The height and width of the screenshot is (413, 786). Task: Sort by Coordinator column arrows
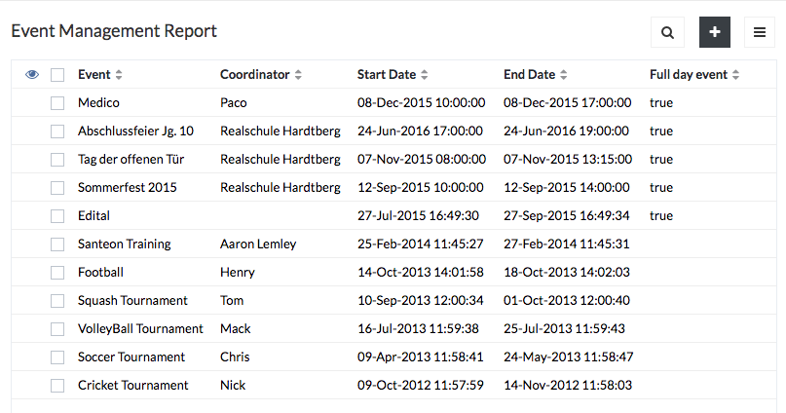click(x=298, y=75)
